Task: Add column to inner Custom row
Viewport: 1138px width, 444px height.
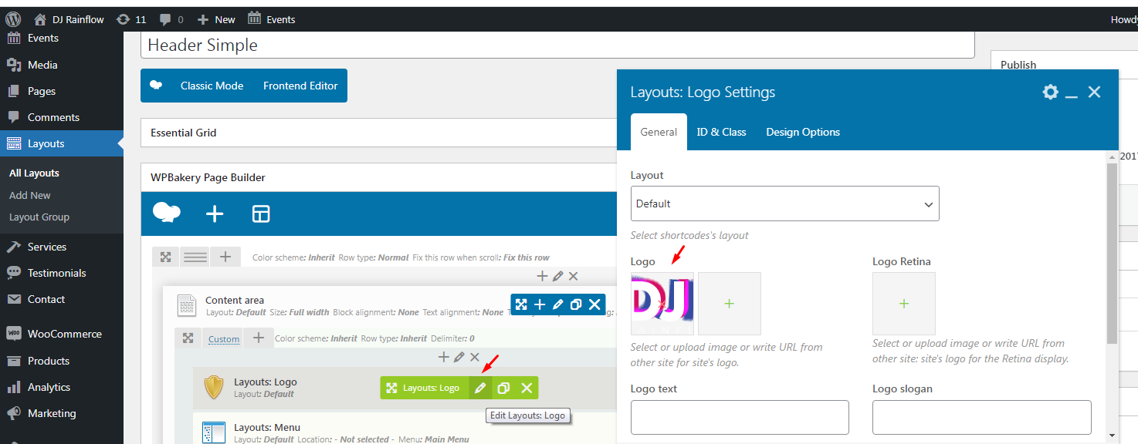Action: (259, 338)
